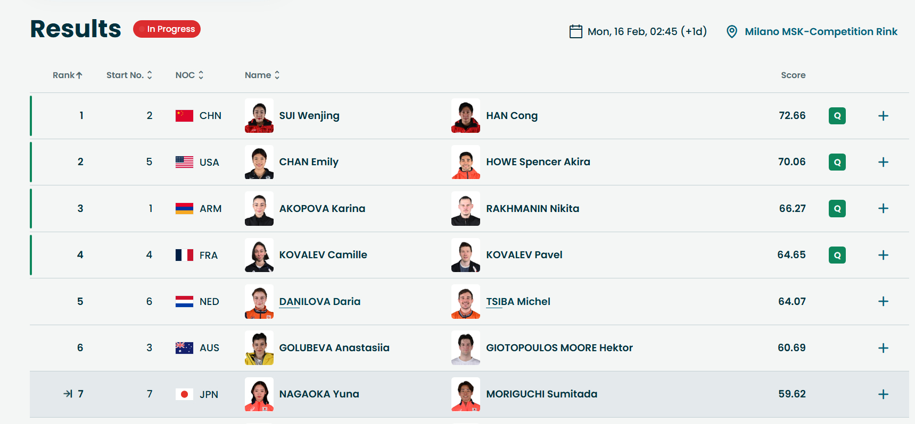Sort table by Start No. column
This screenshot has width=915, height=424.
coord(129,75)
